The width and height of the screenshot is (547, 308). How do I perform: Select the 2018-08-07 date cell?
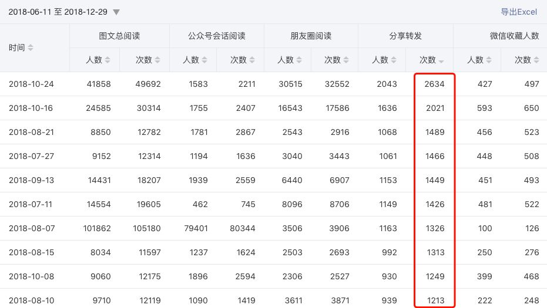(31, 228)
